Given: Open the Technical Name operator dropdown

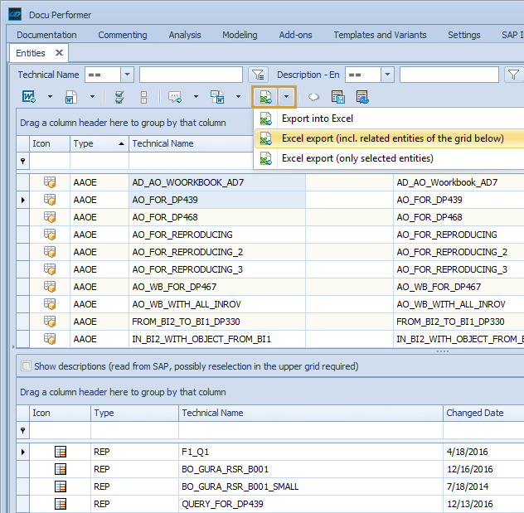Looking at the screenshot, I should click(x=126, y=75).
